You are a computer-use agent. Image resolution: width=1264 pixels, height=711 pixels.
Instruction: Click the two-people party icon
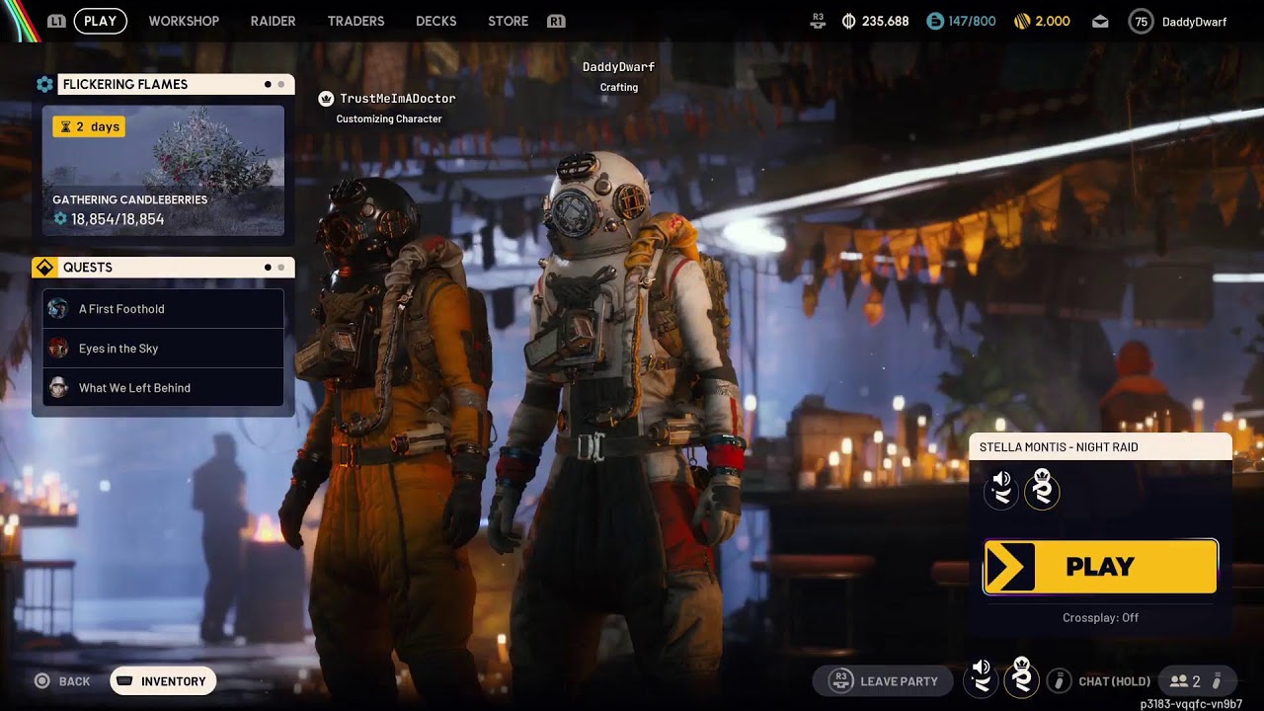click(x=1178, y=681)
